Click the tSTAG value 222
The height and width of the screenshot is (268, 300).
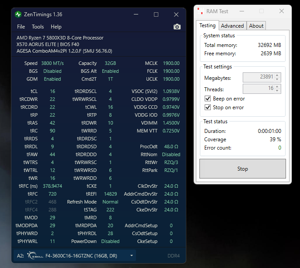[110, 210]
